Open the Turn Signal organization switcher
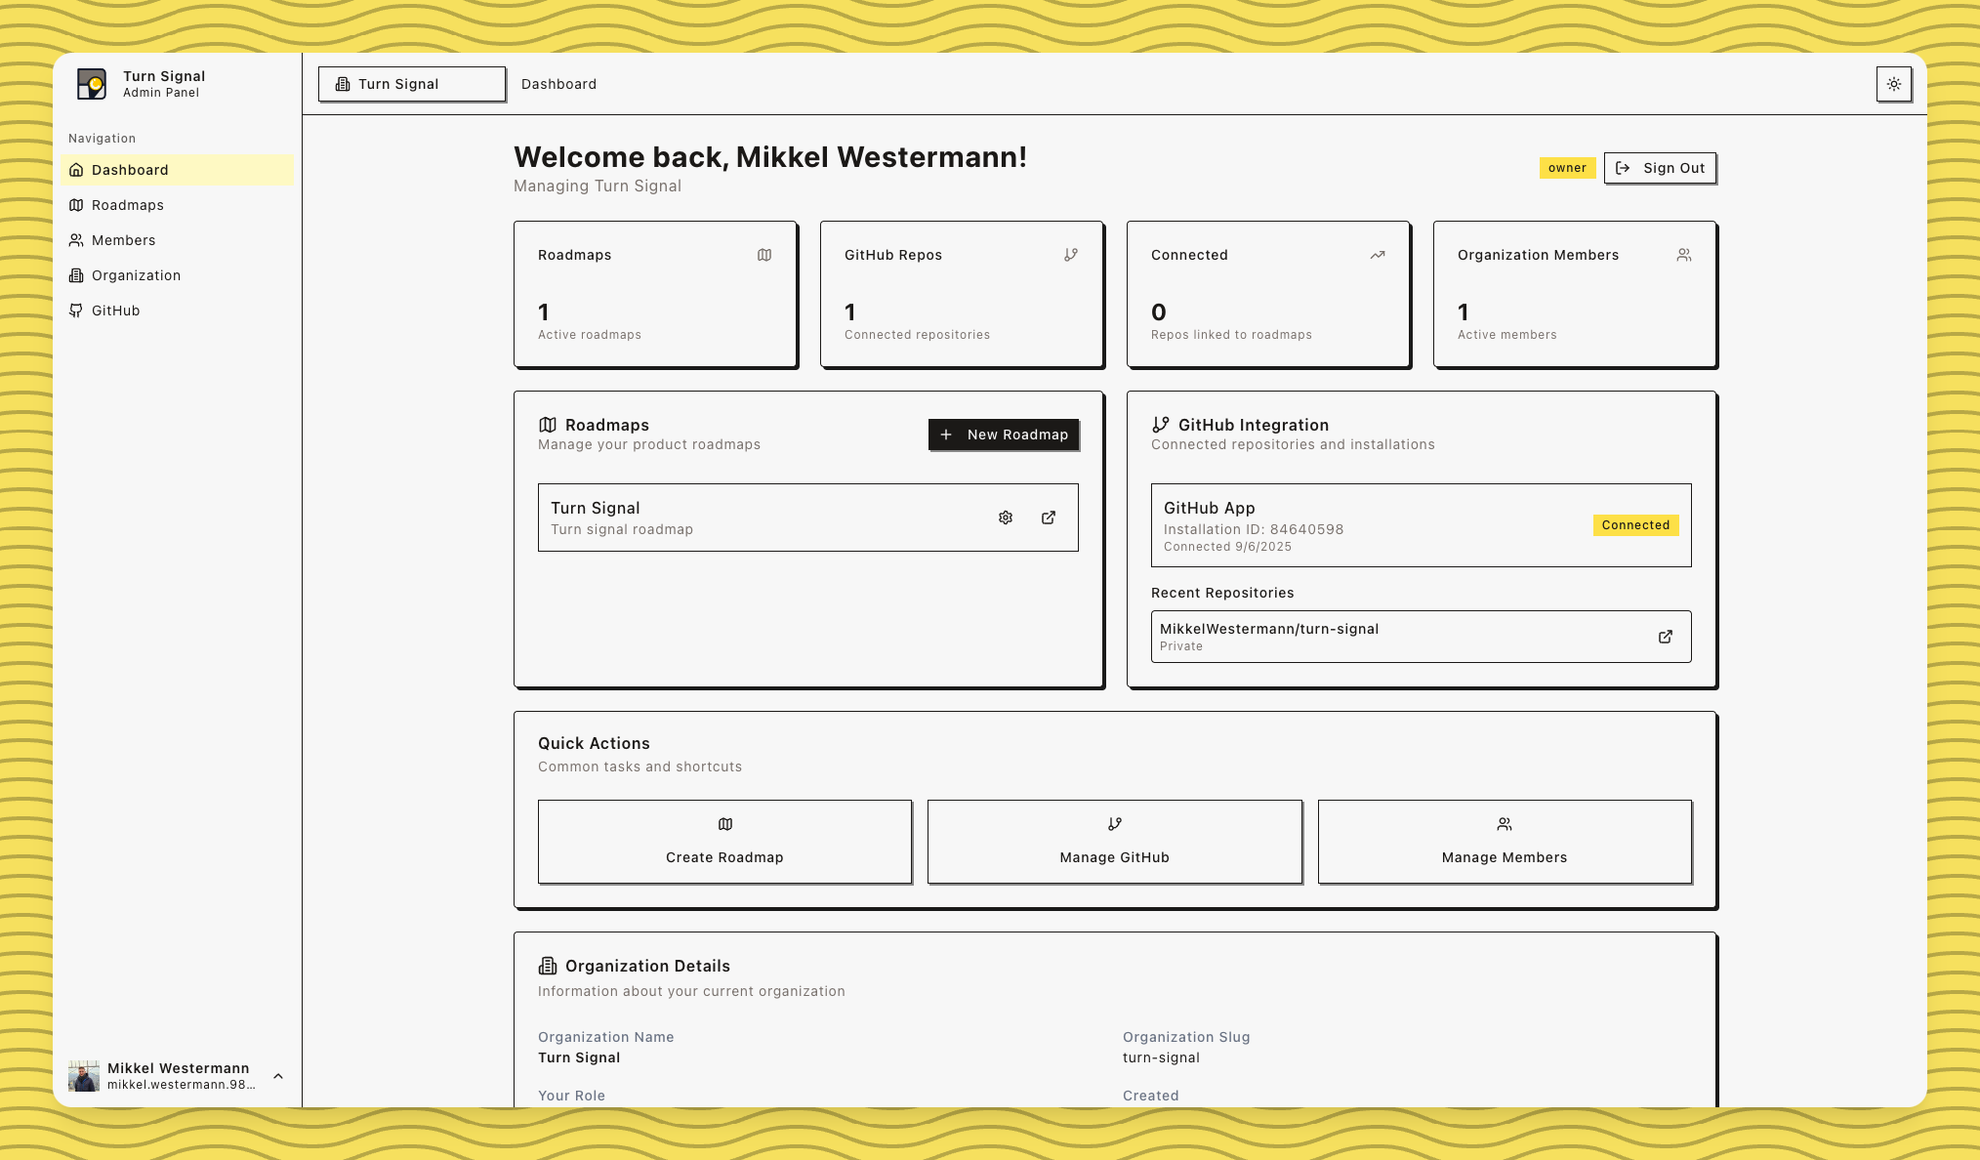This screenshot has height=1160, width=1980. pyautogui.click(x=412, y=84)
